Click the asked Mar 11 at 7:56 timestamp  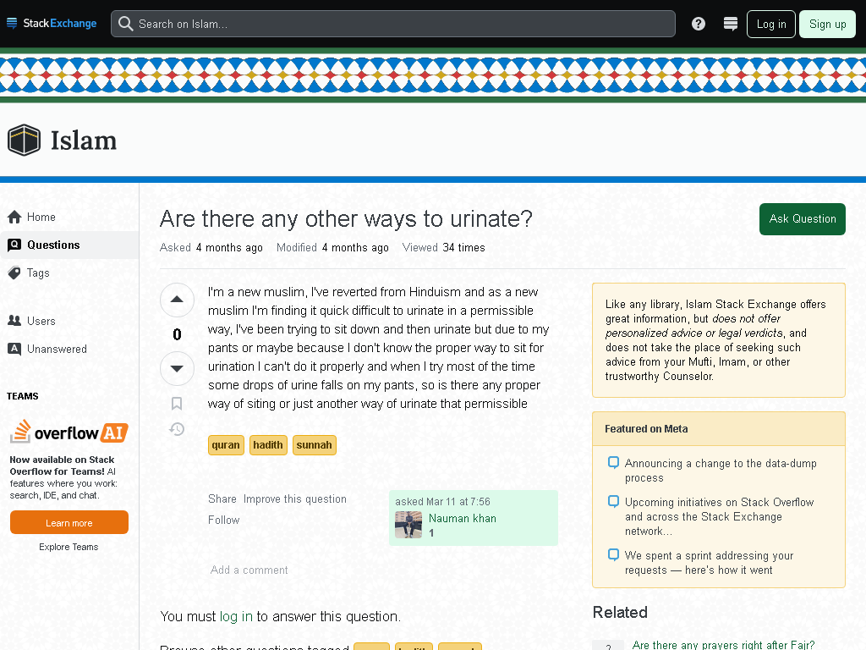442,501
